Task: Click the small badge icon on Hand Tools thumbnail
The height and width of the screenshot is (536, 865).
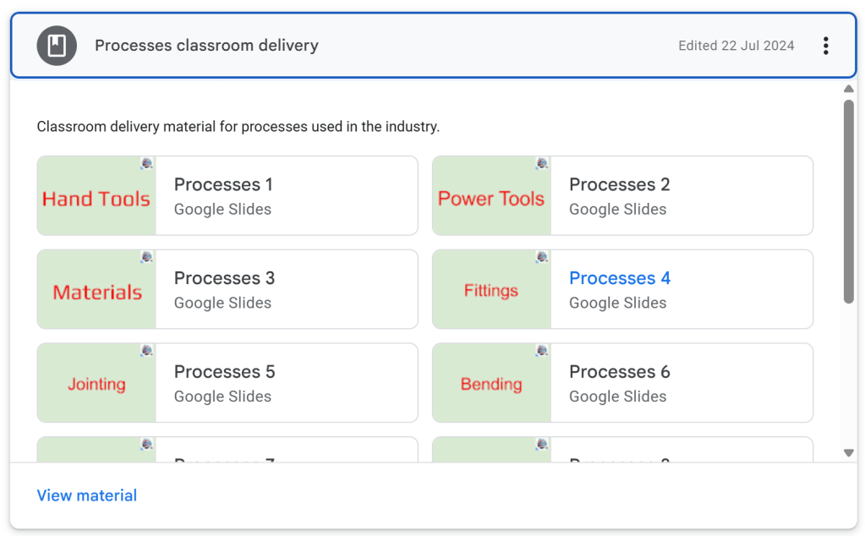Action: coord(146,163)
